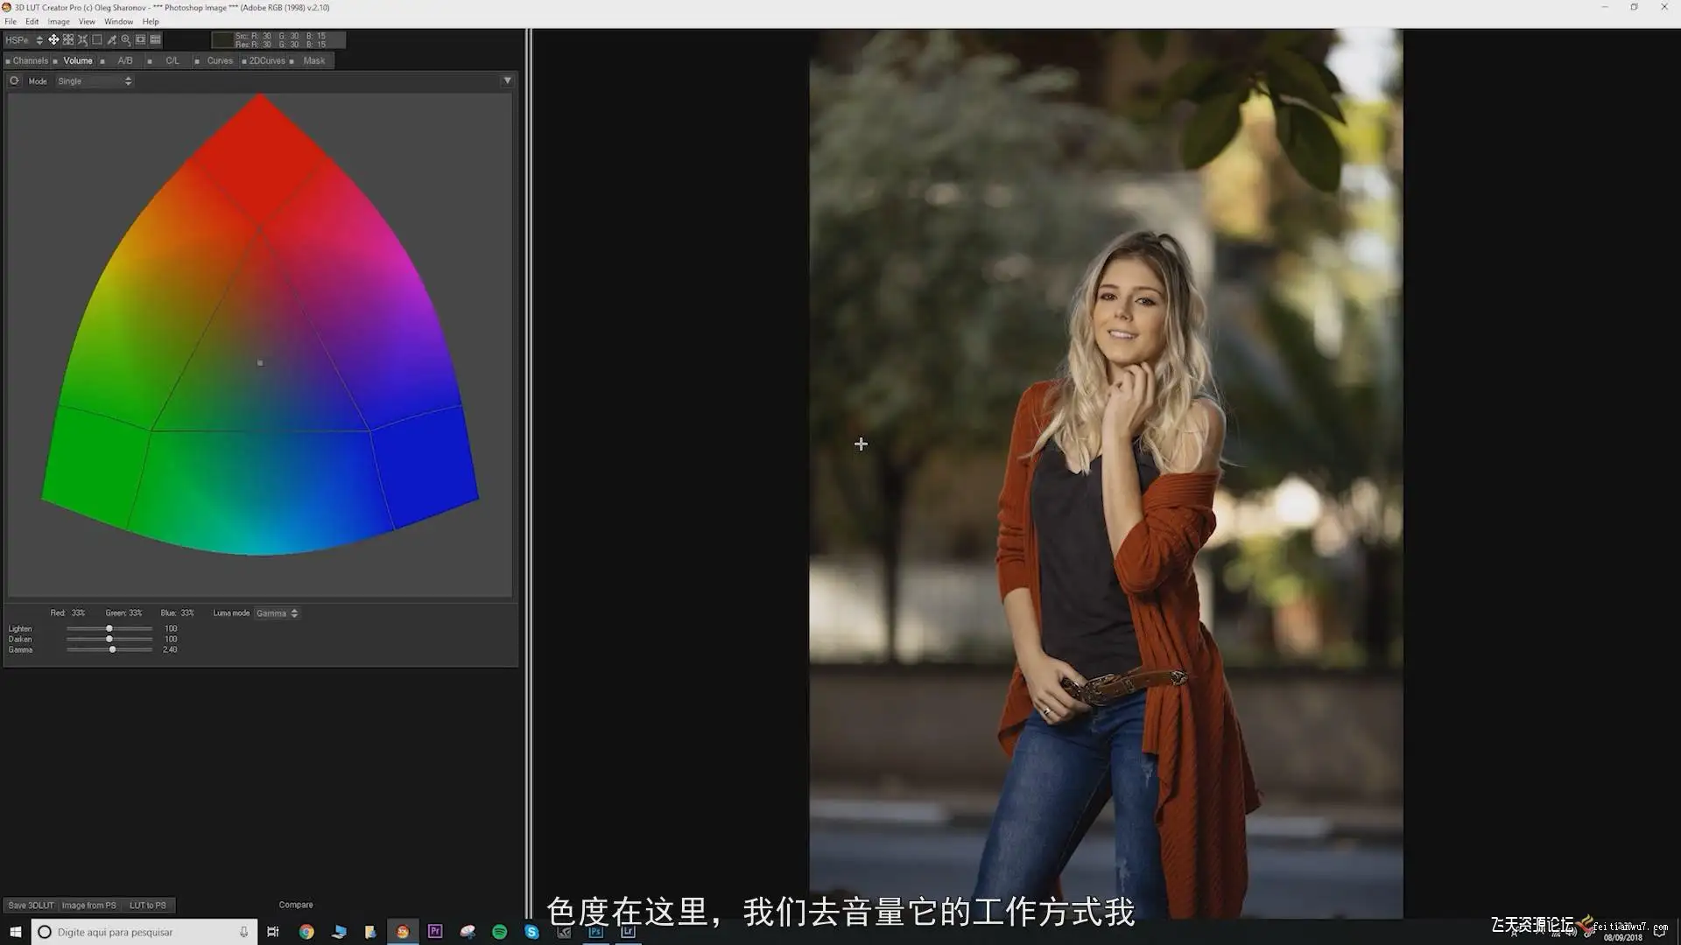This screenshot has height=945, width=1681.
Task: Click the LUT to PS button
Action: click(x=147, y=905)
